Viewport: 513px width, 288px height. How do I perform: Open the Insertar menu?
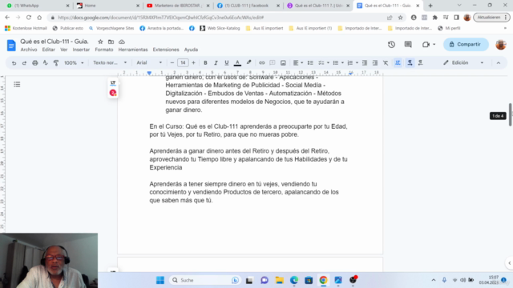click(x=81, y=50)
